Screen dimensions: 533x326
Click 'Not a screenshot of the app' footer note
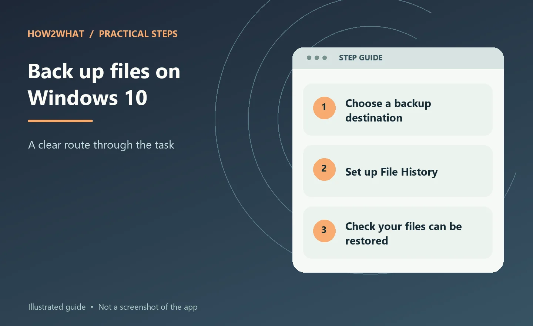pos(148,307)
